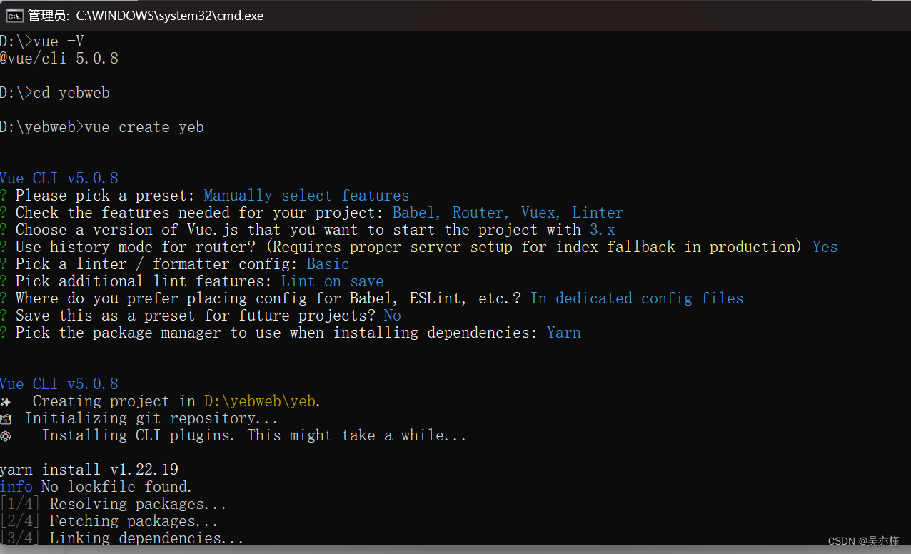This screenshot has width=911, height=554.
Task: Click 'Save this as a preset' question
Action: click(x=196, y=316)
